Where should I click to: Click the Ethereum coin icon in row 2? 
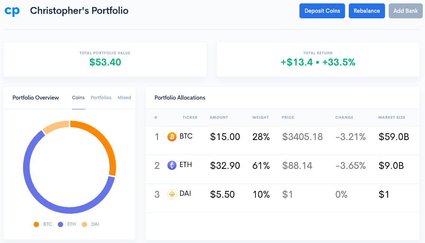[172, 165]
